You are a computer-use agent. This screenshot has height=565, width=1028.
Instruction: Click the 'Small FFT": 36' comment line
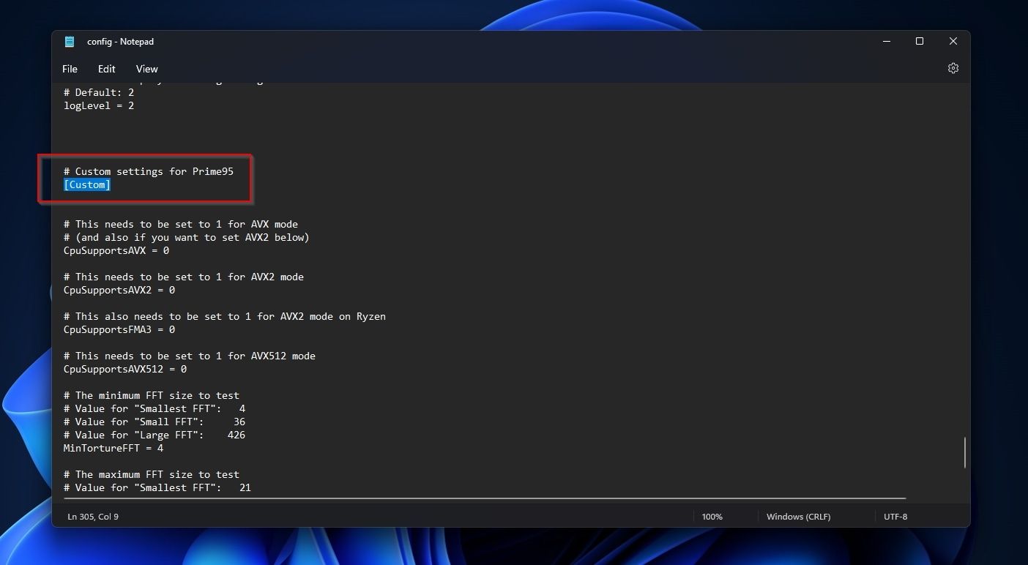154,422
